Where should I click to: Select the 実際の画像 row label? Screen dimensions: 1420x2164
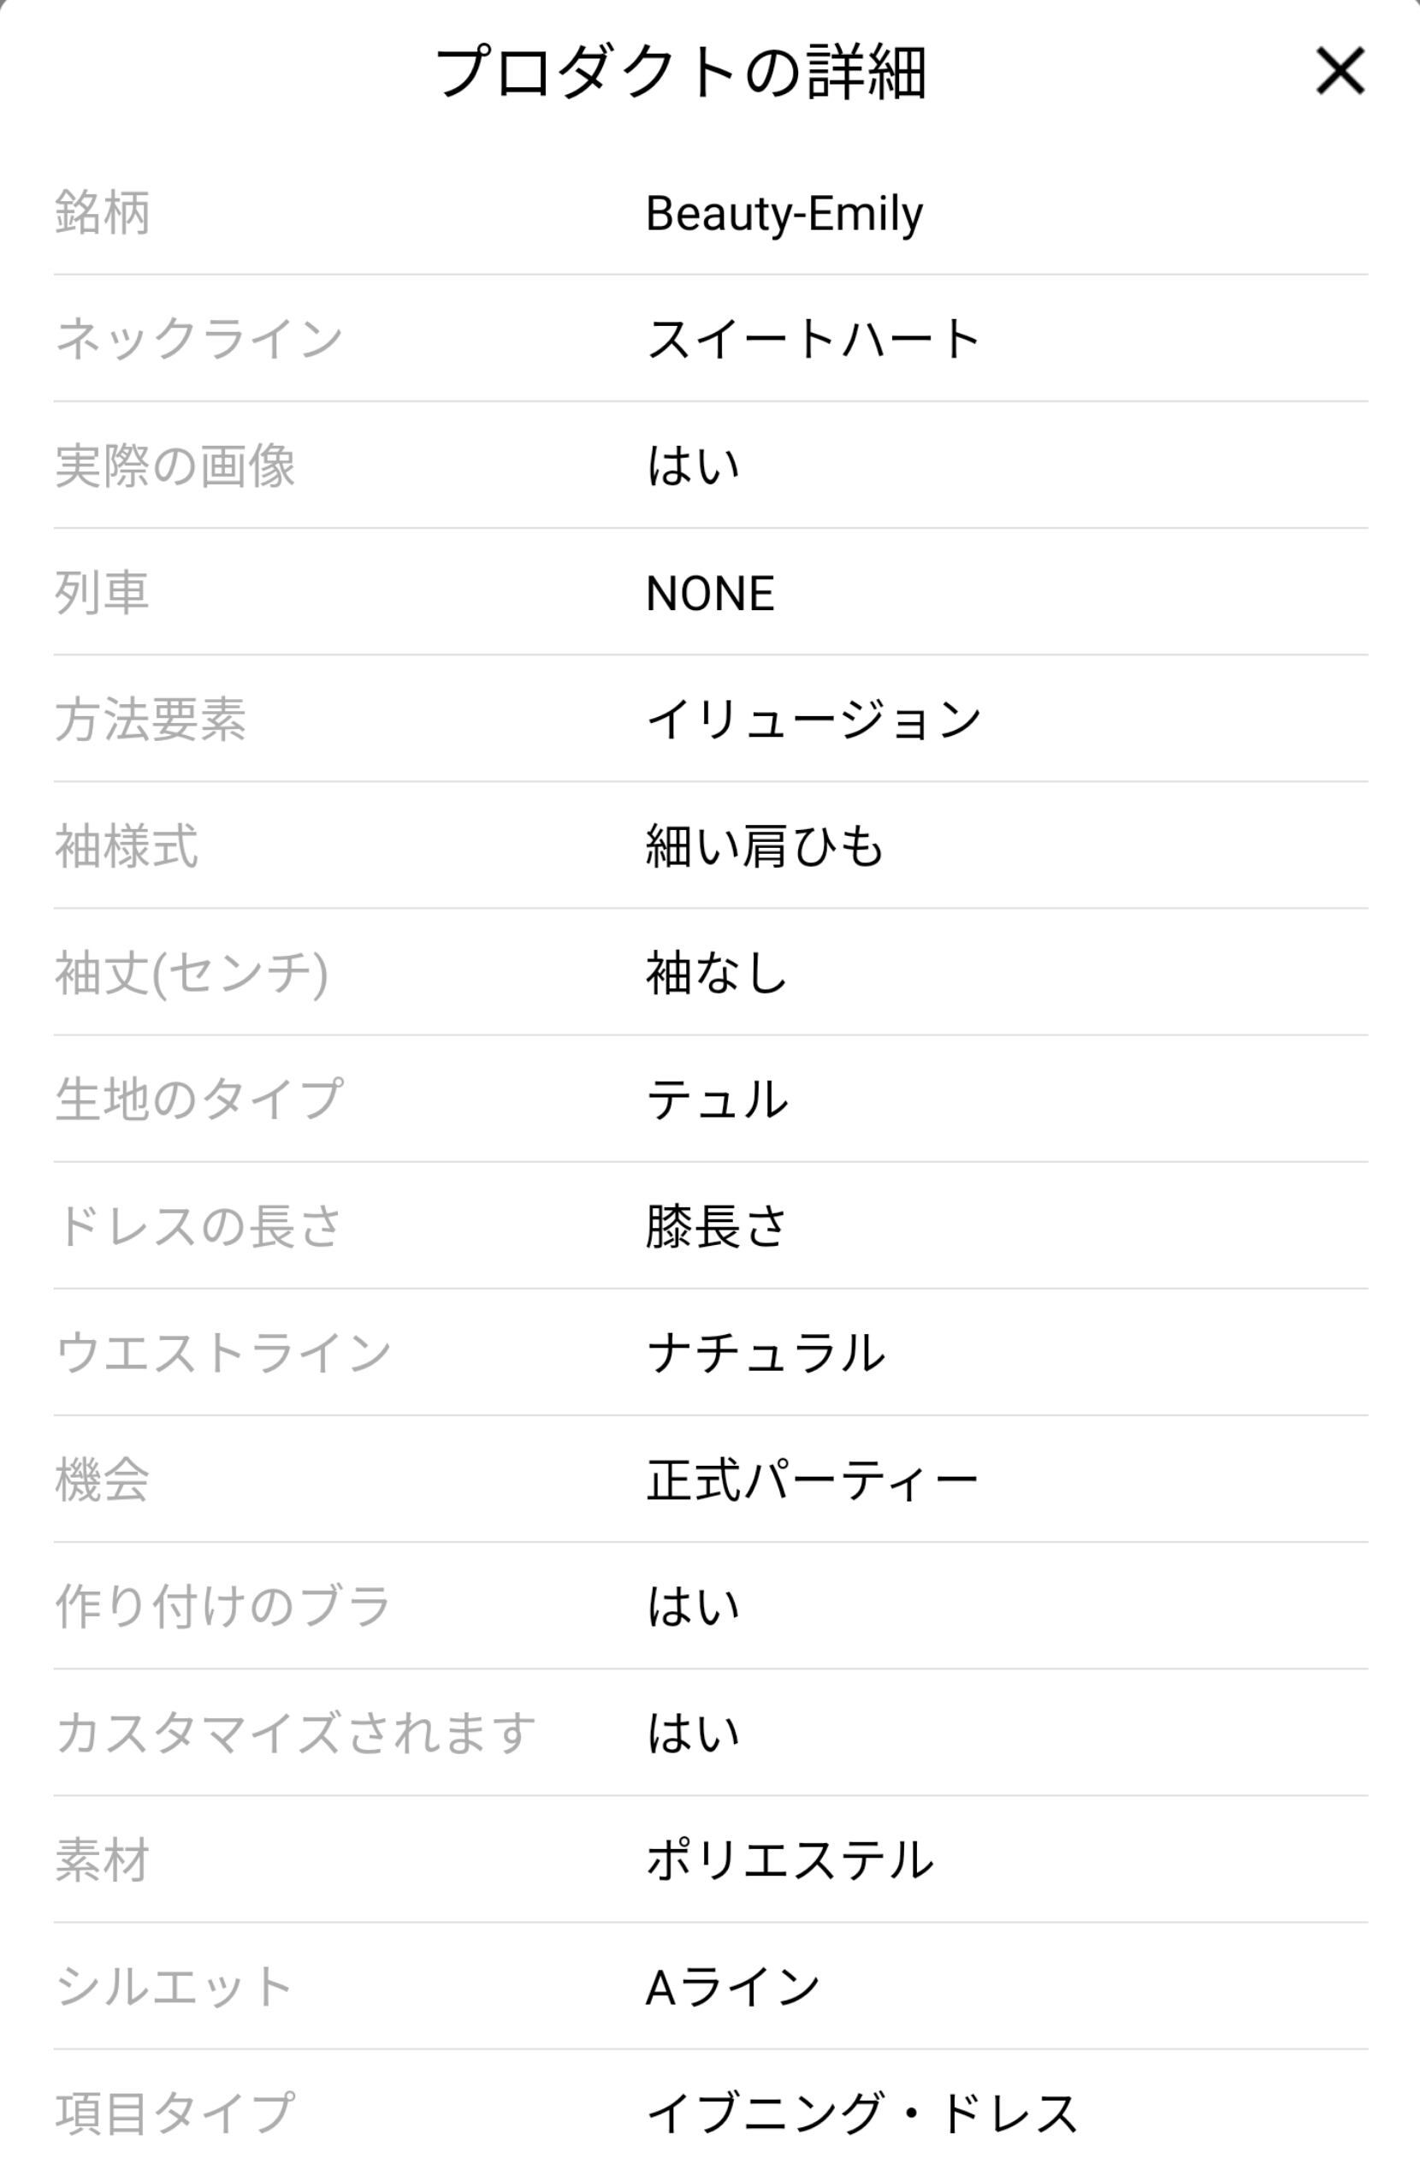coord(175,465)
